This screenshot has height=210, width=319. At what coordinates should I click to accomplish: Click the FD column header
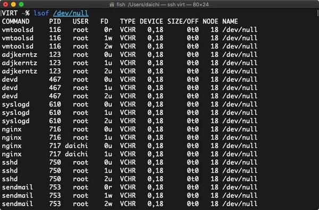pyautogui.click(x=104, y=21)
